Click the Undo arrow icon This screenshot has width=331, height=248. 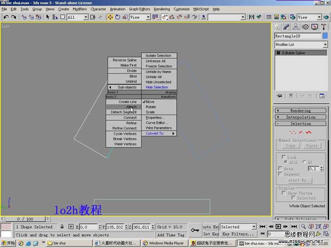point(6,17)
